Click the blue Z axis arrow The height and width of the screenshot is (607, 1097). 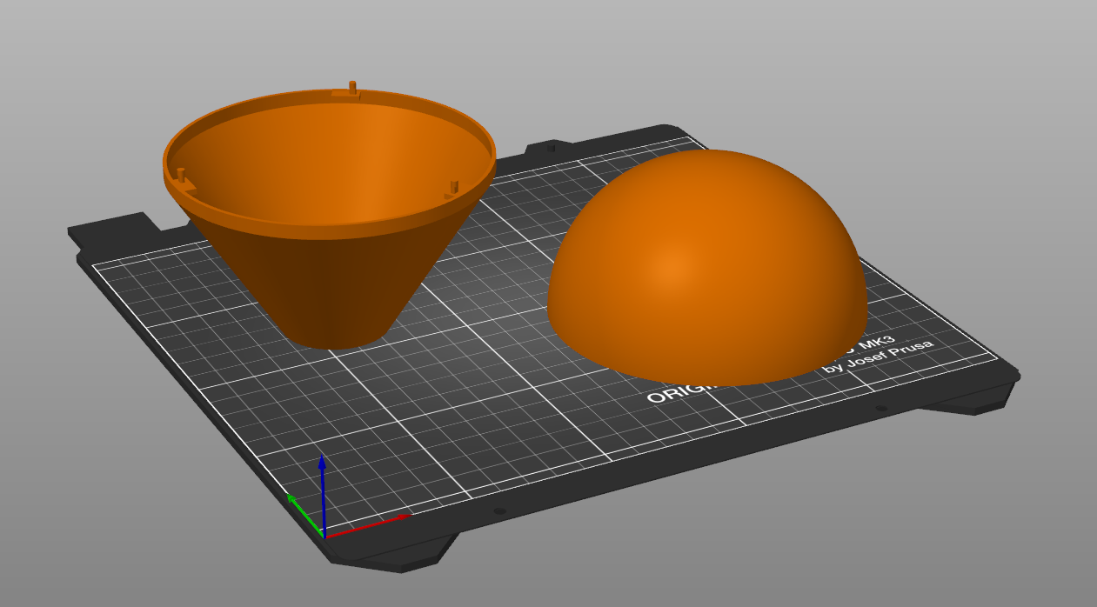tap(322, 491)
